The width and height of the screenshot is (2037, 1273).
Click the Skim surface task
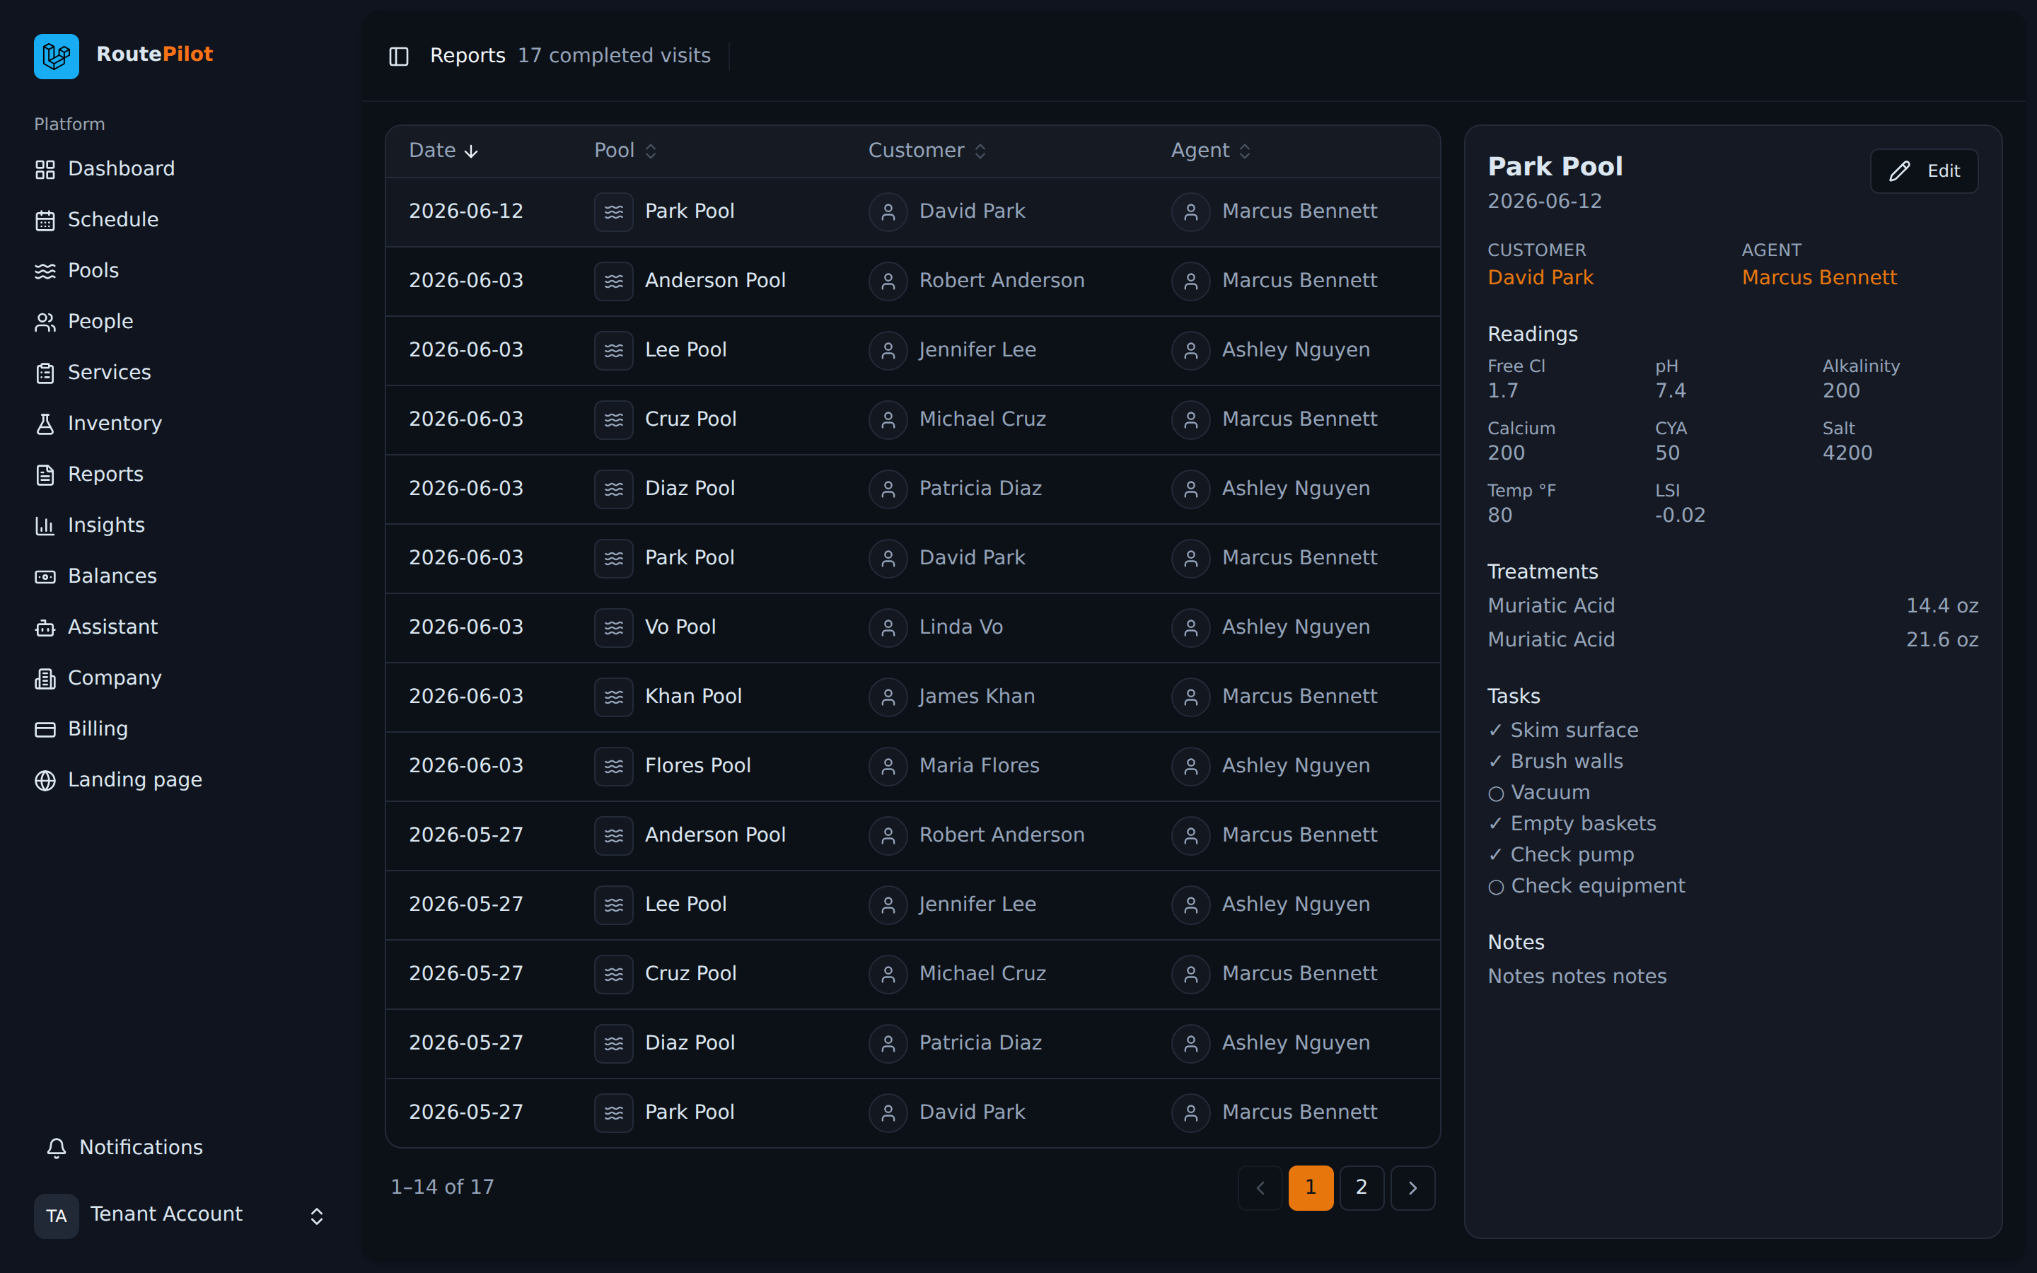(x=1563, y=730)
